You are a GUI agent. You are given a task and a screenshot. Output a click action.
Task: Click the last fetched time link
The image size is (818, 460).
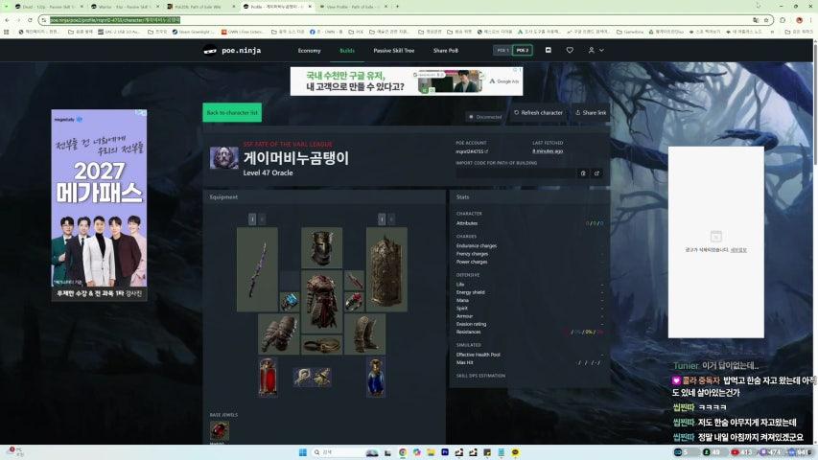pyautogui.click(x=548, y=151)
